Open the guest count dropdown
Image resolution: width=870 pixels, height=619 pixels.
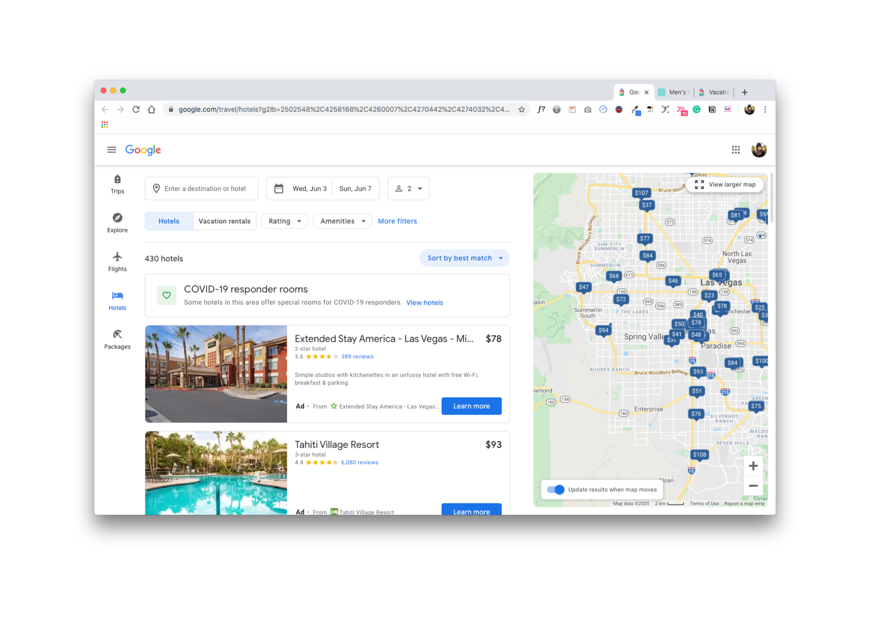[x=408, y=189]
